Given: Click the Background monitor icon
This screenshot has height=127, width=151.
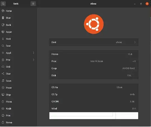Looking at the screenshot, I should pos(3,25).
